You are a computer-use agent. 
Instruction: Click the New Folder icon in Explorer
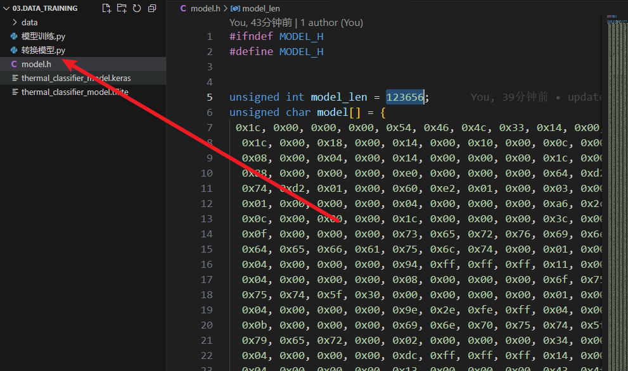[x=122, y=8]
